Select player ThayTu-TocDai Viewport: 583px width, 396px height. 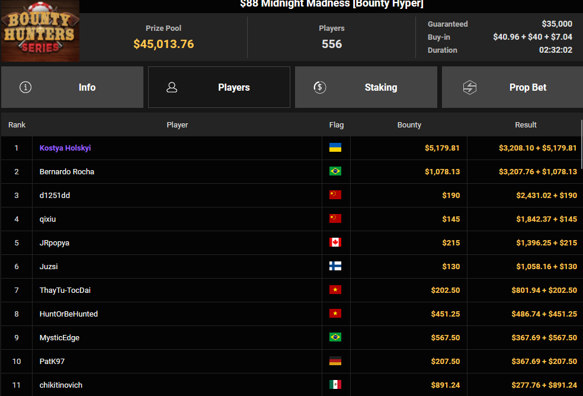coord(65,290)
